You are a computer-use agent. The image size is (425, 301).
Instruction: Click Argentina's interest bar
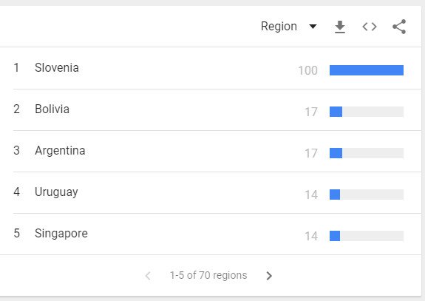tap(367, 153)
